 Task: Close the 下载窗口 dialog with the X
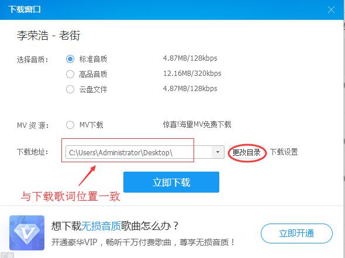click(331, 10)
